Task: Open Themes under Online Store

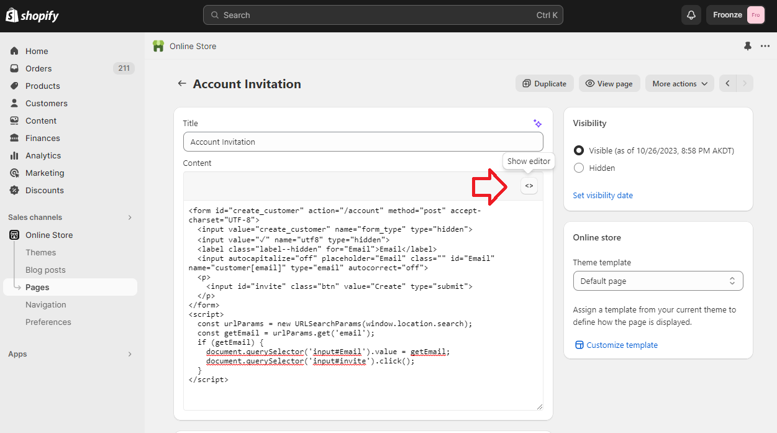Action: point(41,252)
